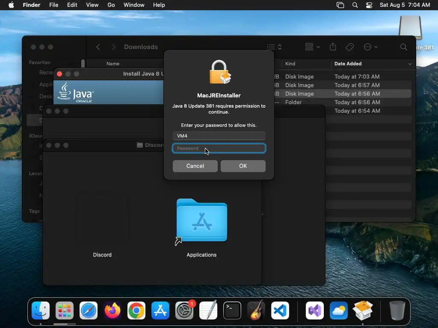Viewport: 438px width, 328px height.
Task: Confirm the password dialog with OK
Action: (243, 166)
